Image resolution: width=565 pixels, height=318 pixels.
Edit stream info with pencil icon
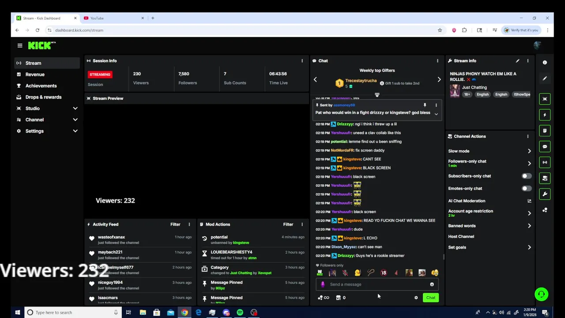(x=517, y=61)
